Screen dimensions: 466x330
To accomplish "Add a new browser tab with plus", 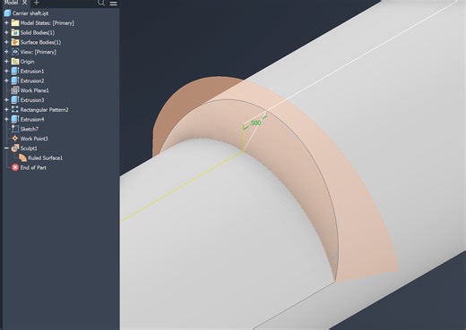I will coord(36,3).
